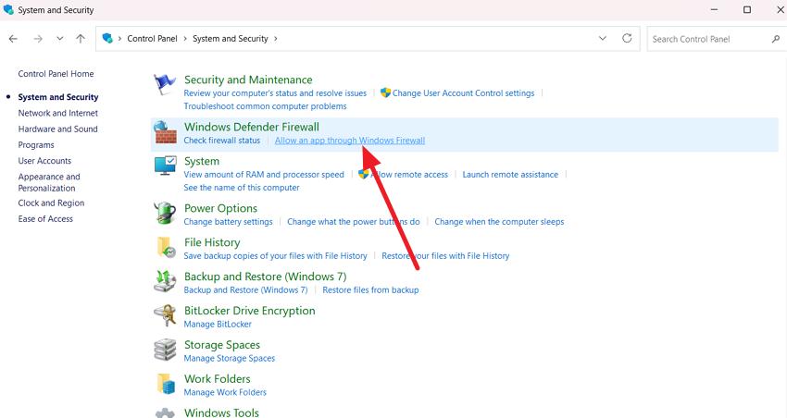
Task: Click the Windows Defender Firewall brick wall icon
Action: click(165, 132)
